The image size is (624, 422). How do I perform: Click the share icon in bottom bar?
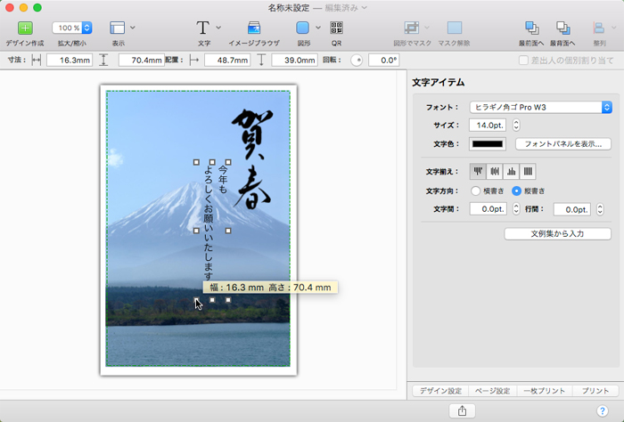click(462, 410)
